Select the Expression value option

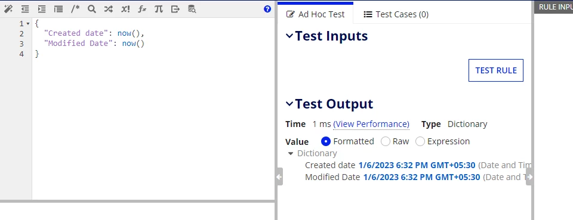click(x=420, y=141)
